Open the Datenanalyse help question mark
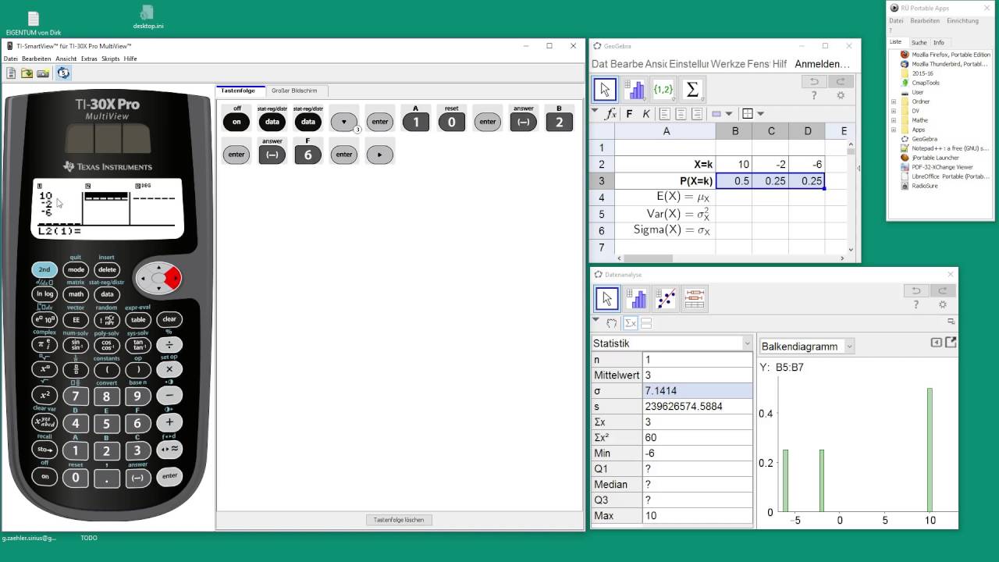The height and width of the screenshot is (562, 999). coord(916,304)
